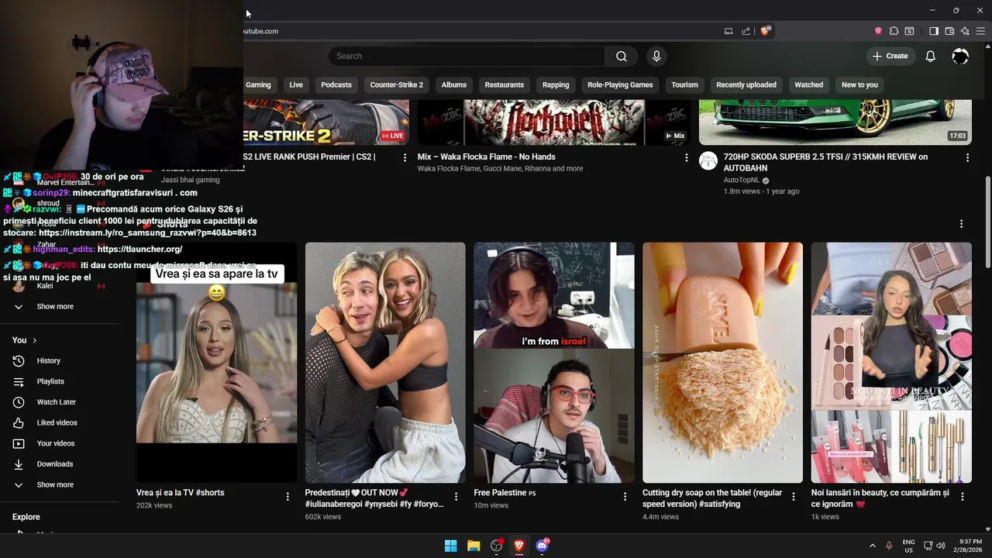Select the Role-Playing Games filter chip

point(620,84)
